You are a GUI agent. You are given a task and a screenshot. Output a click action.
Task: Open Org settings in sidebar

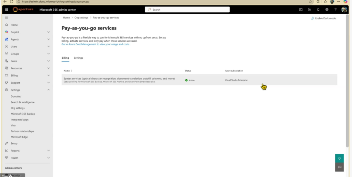point(18,108)
